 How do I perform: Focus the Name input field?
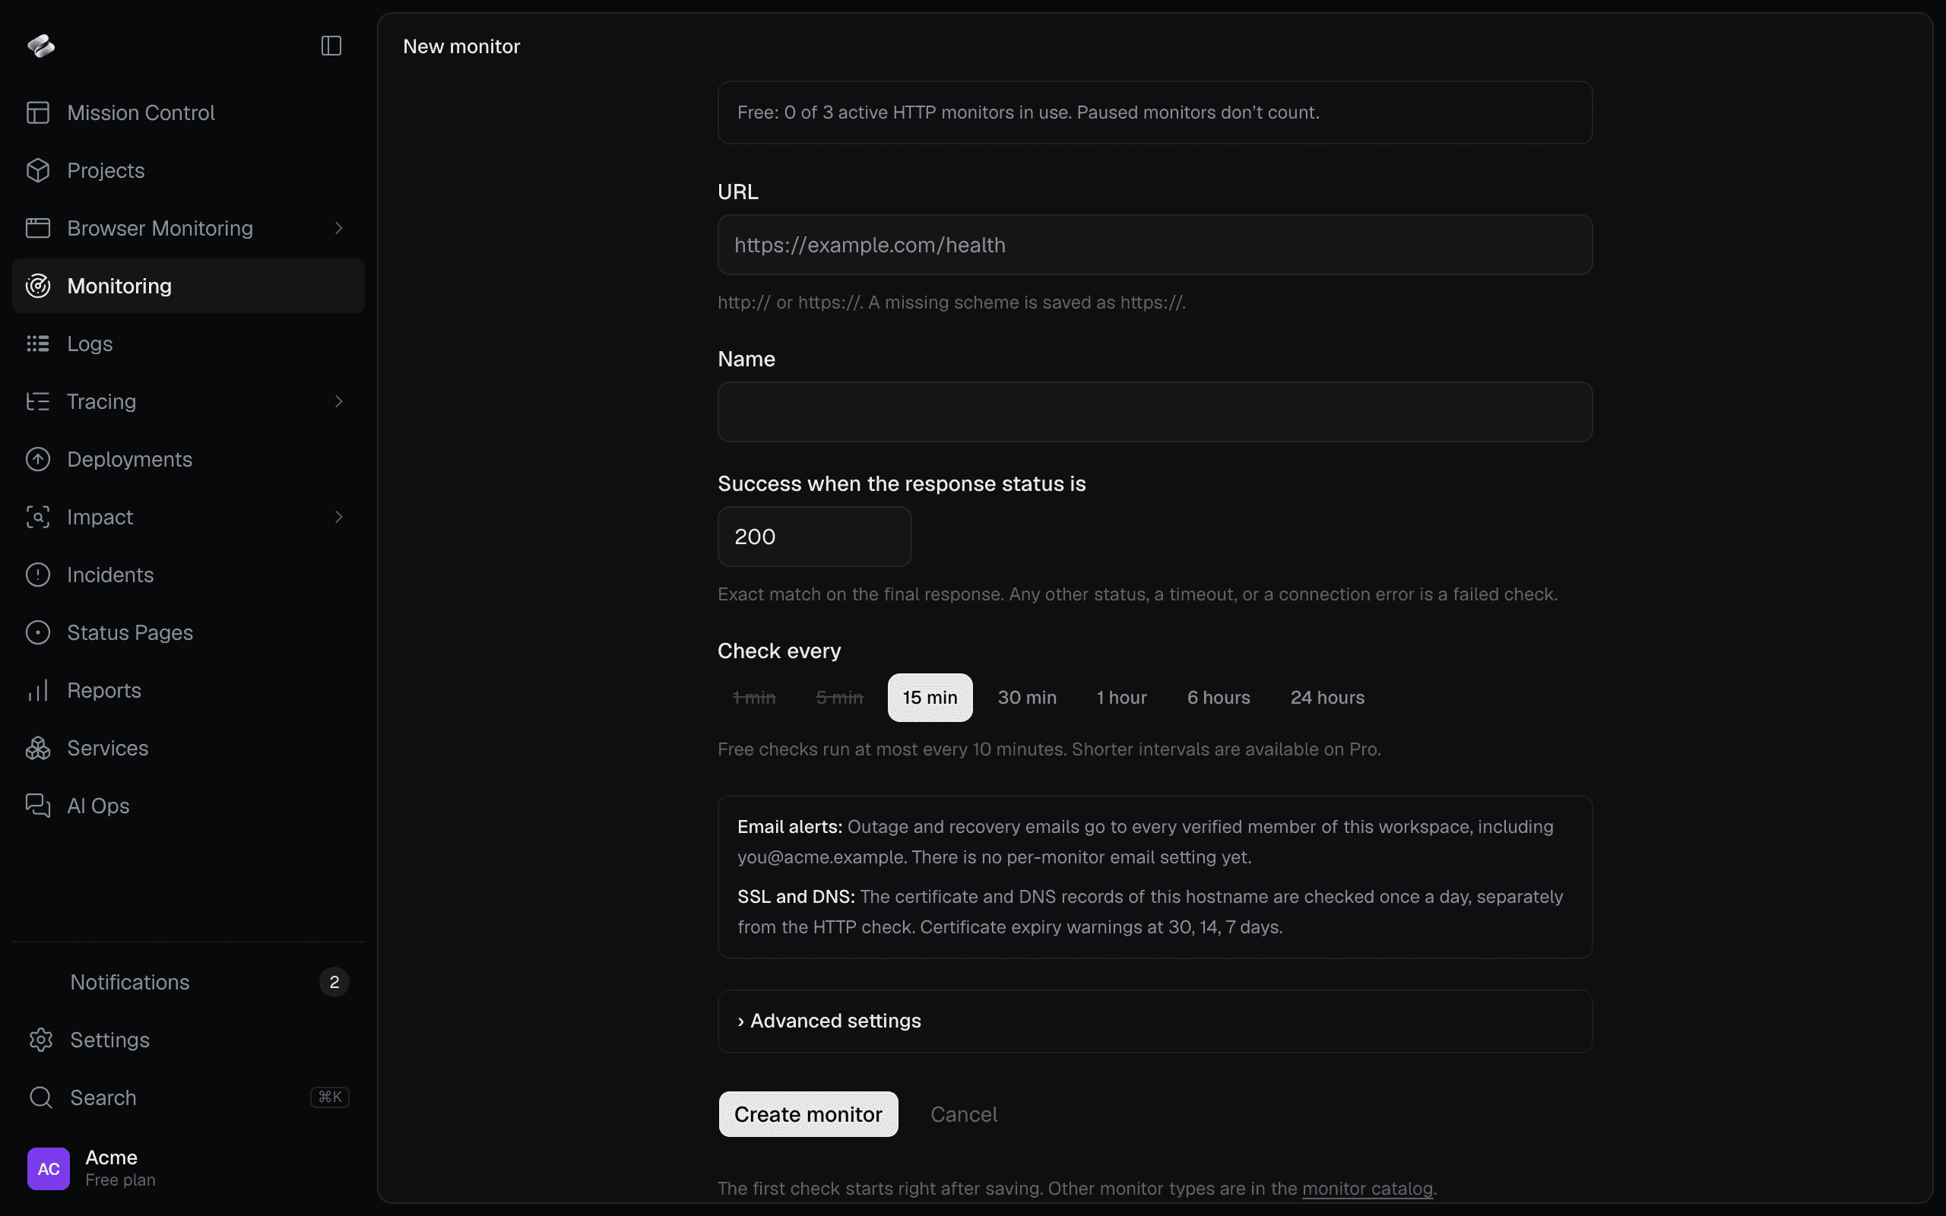[1155, 412]
